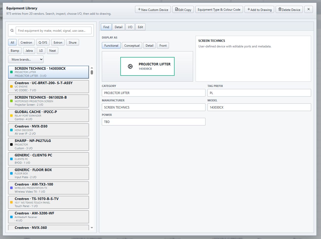Click green swatch on 143030CX entry
The width and height of the screenshot is (321, 239).
pos(11,72)
